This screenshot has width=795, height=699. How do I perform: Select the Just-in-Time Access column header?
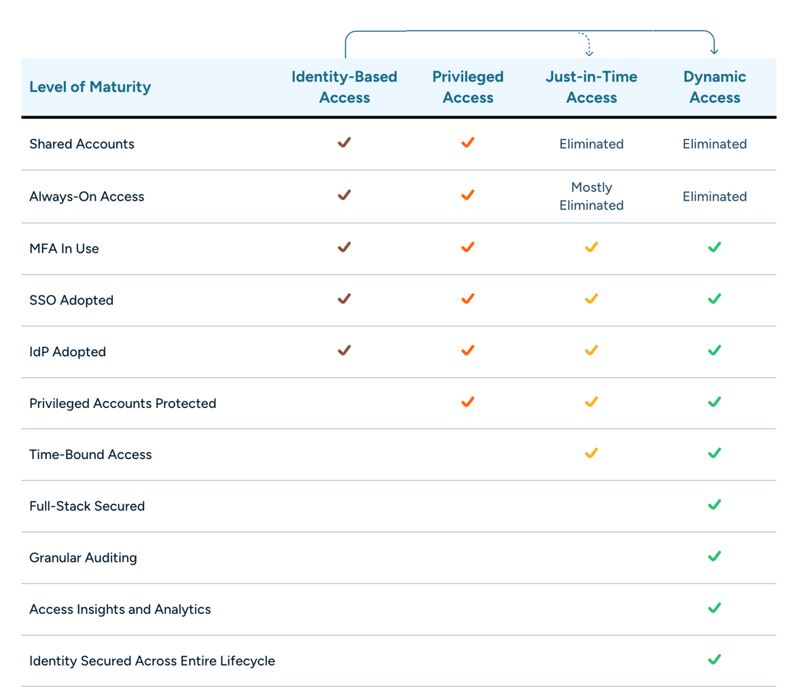pyautogui.click(x=591, y=87)
